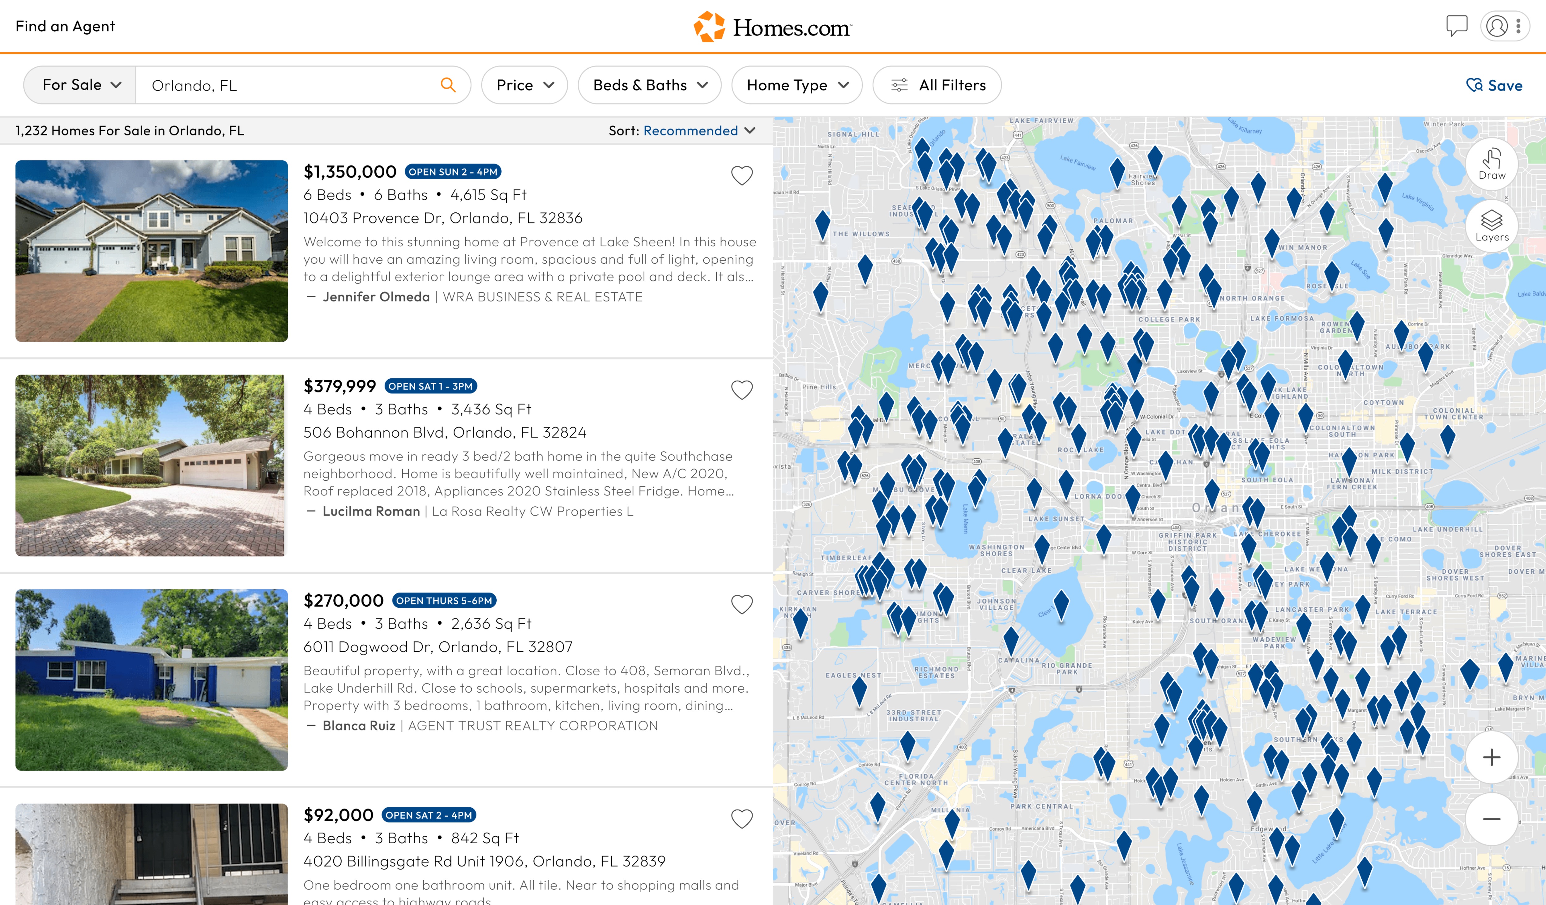Click the search magnifier icon
Screen dimensions: 1546x905
click(448, 85)
